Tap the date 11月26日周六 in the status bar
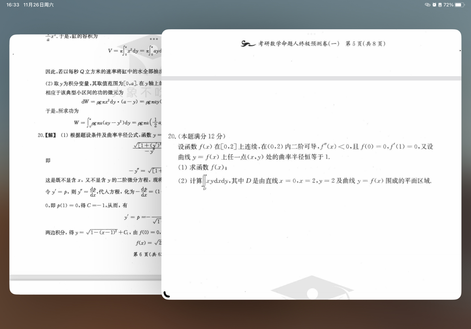This screenshot has width=471, height=329. click(38, 5)
